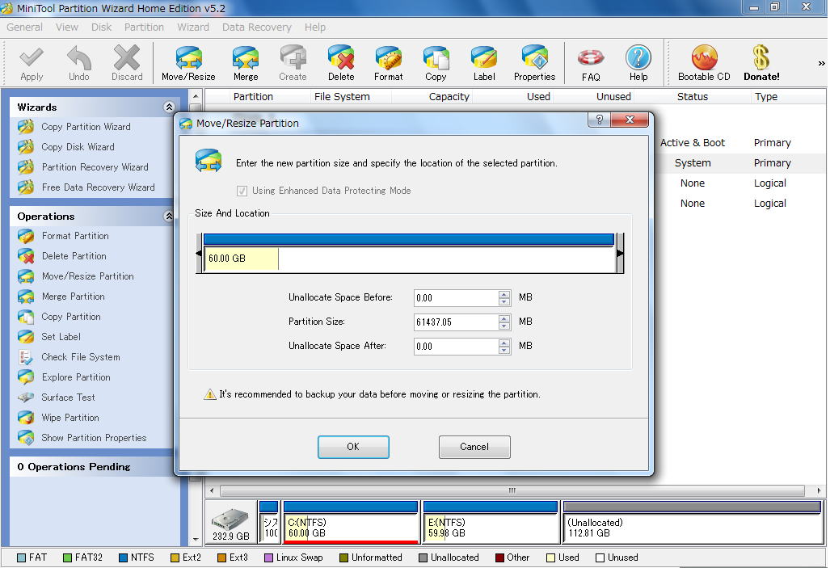
Task: Click the Label toolbar icon
Action: [484, 63]
